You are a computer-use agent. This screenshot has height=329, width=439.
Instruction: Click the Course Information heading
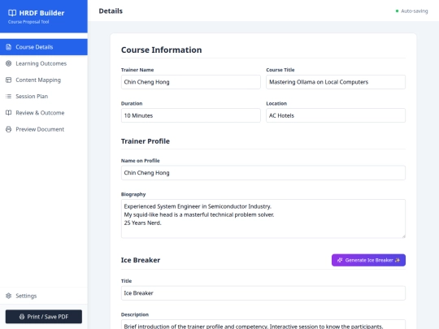tap(161, 50)
